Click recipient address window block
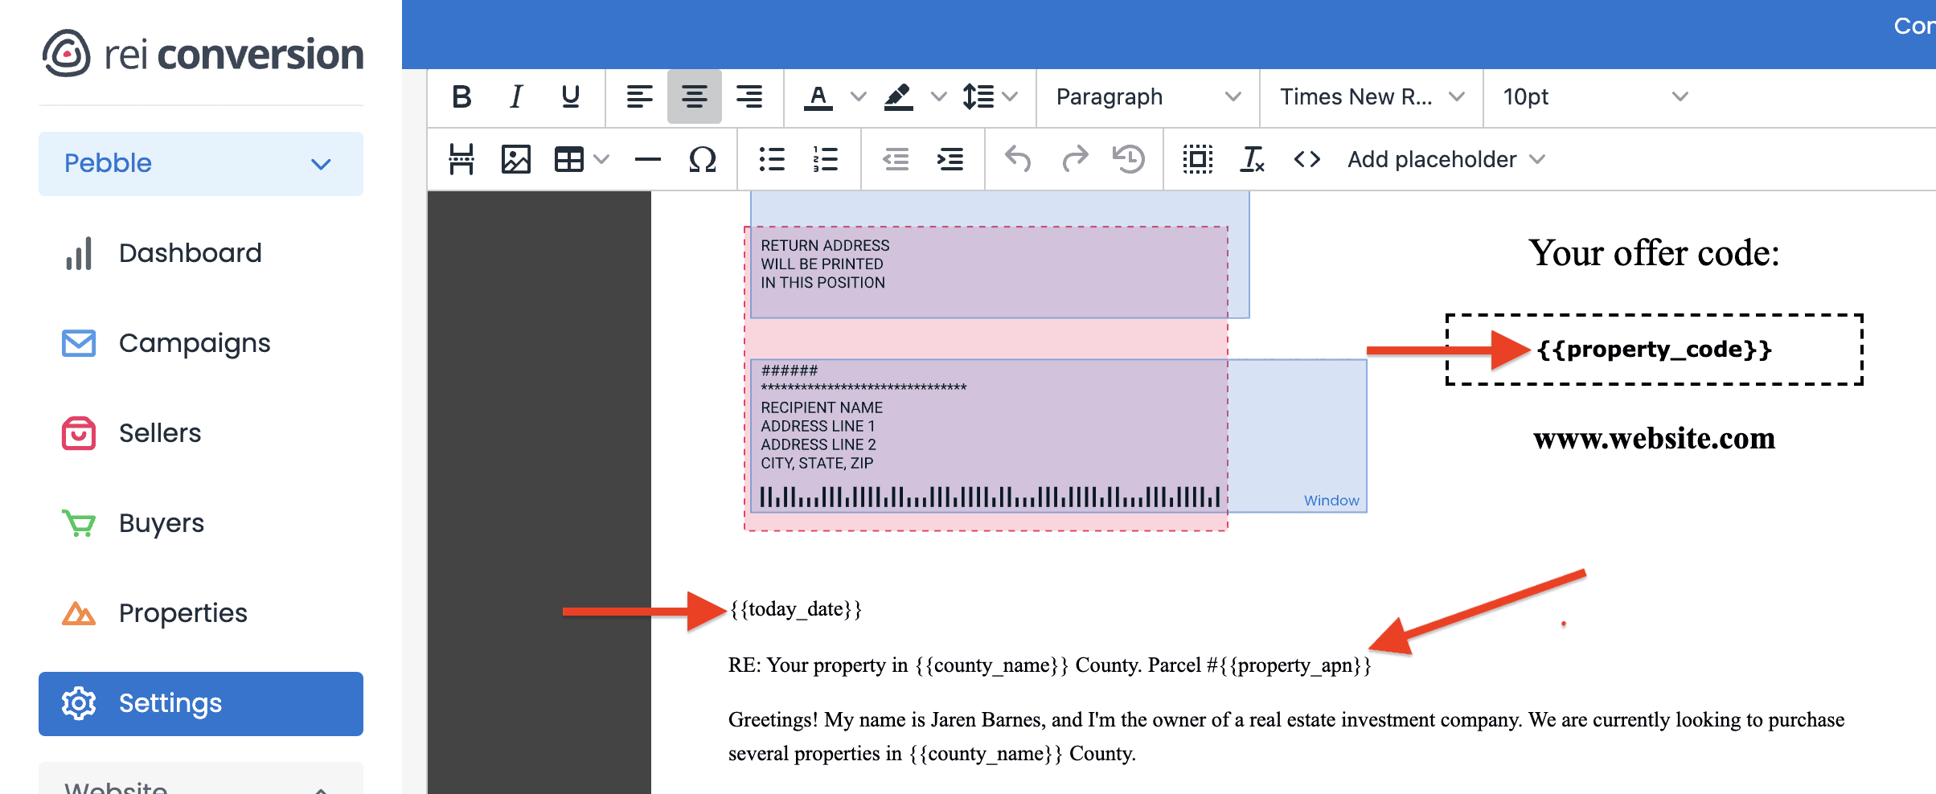The image size is (1936, 794). point(1058,436)
